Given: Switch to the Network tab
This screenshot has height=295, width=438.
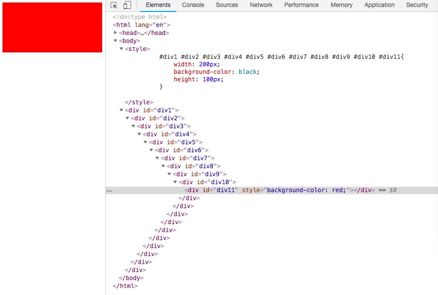Looking at the screenshot, I should [261, 5].
